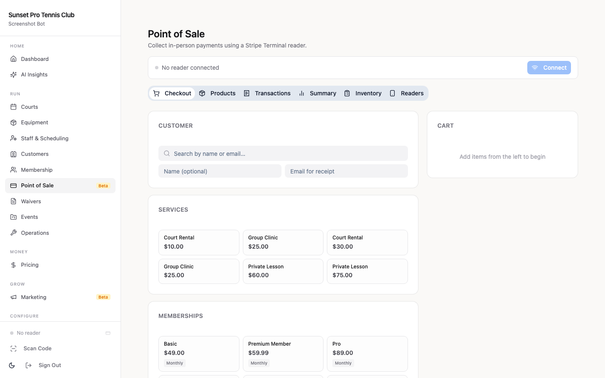Click the Email for receipt field
This screenshot has width=605, height=378.
(346, 171)
